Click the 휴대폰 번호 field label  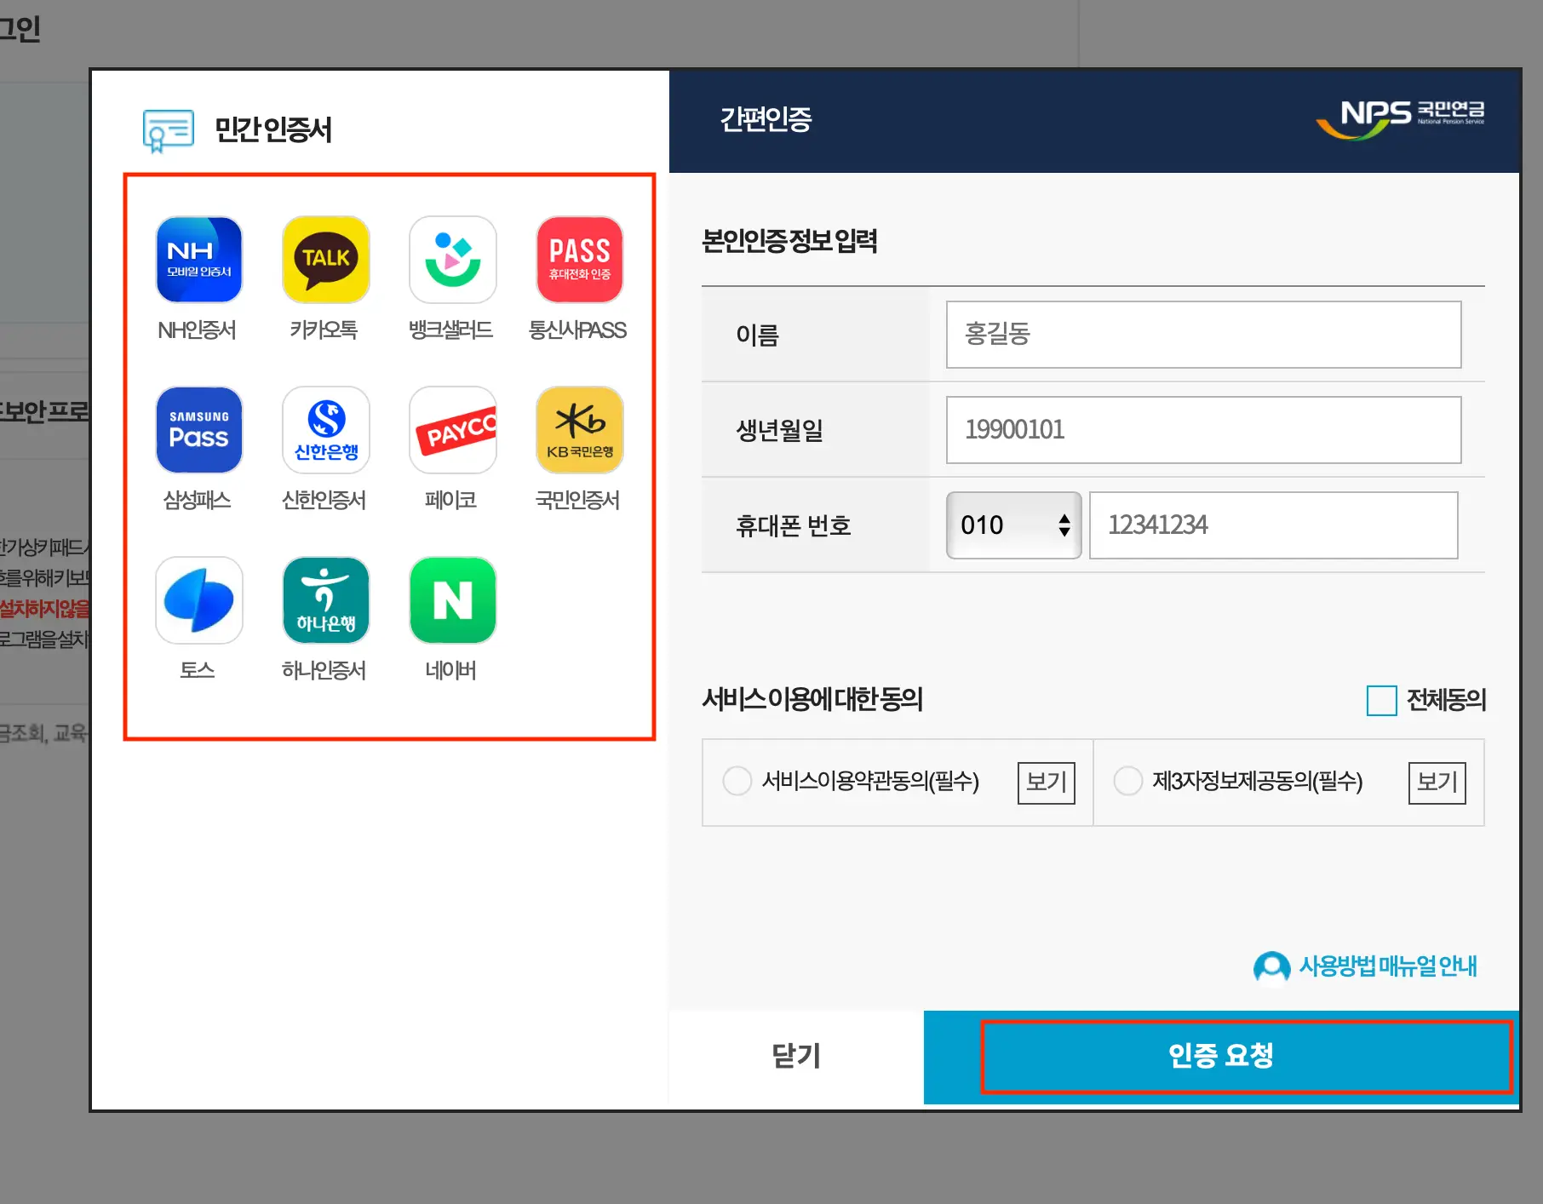pyautogui.click(x=794, y=525)
